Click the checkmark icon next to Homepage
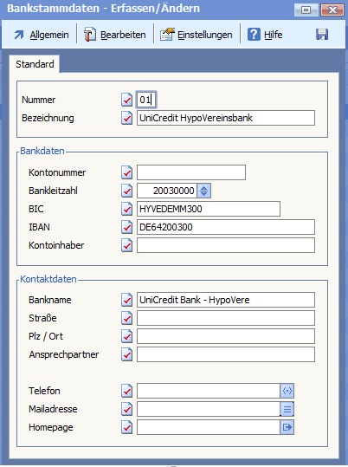Viewport: 348px width, 467px height. click(126, 427)
